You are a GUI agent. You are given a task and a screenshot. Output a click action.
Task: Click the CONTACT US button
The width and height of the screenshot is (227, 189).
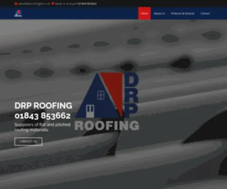28,141
